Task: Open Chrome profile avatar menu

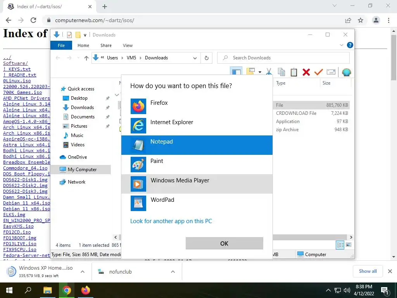Action: pos(376,20)
